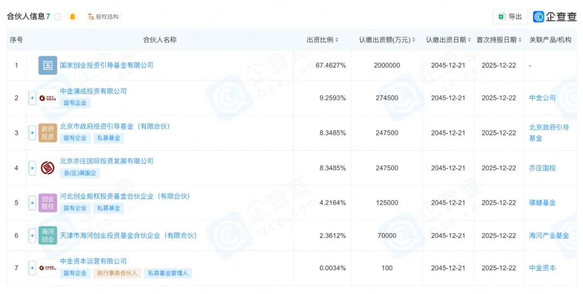Export the table with 导出 button
583x294 pixels.
coord(510,17)
